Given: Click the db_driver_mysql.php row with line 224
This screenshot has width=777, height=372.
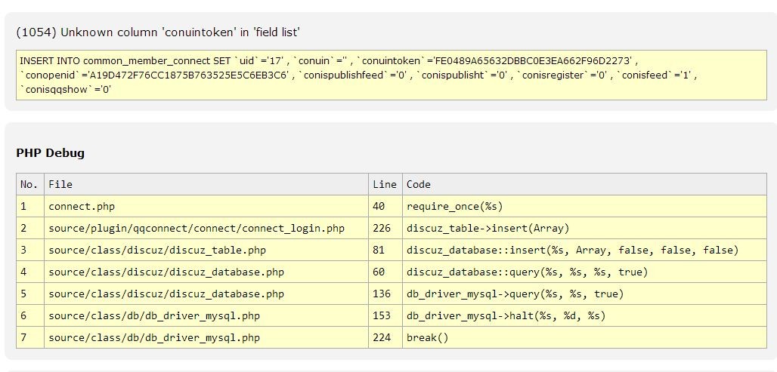Looking at the screenshot, I should [x=153, y=337].
